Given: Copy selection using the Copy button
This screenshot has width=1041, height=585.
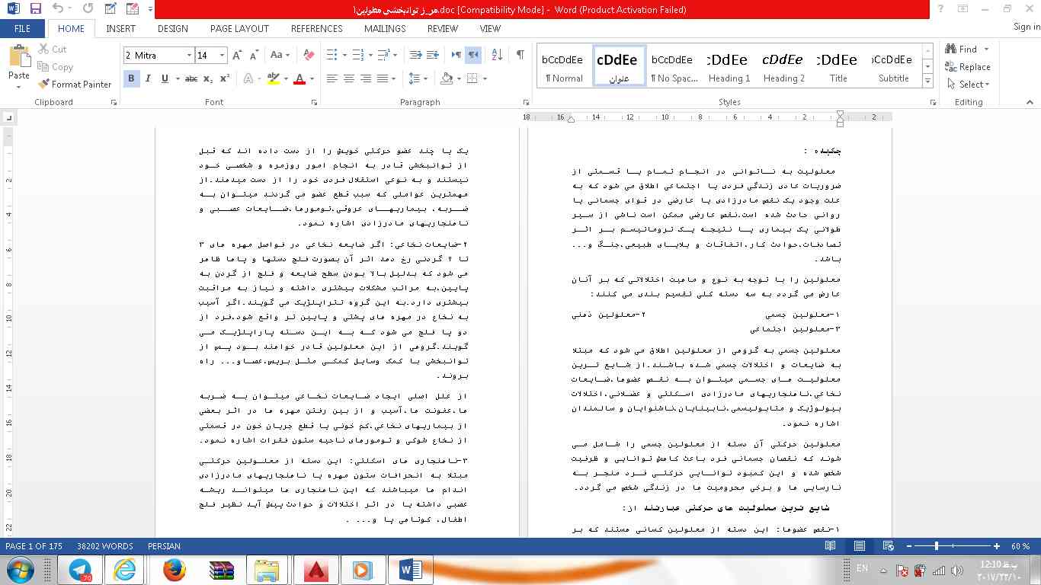Looking at the screenshot, I should (55, 66).
